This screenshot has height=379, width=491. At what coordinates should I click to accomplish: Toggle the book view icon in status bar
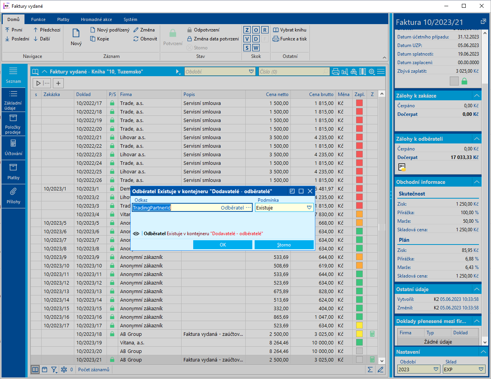[35, 370]
